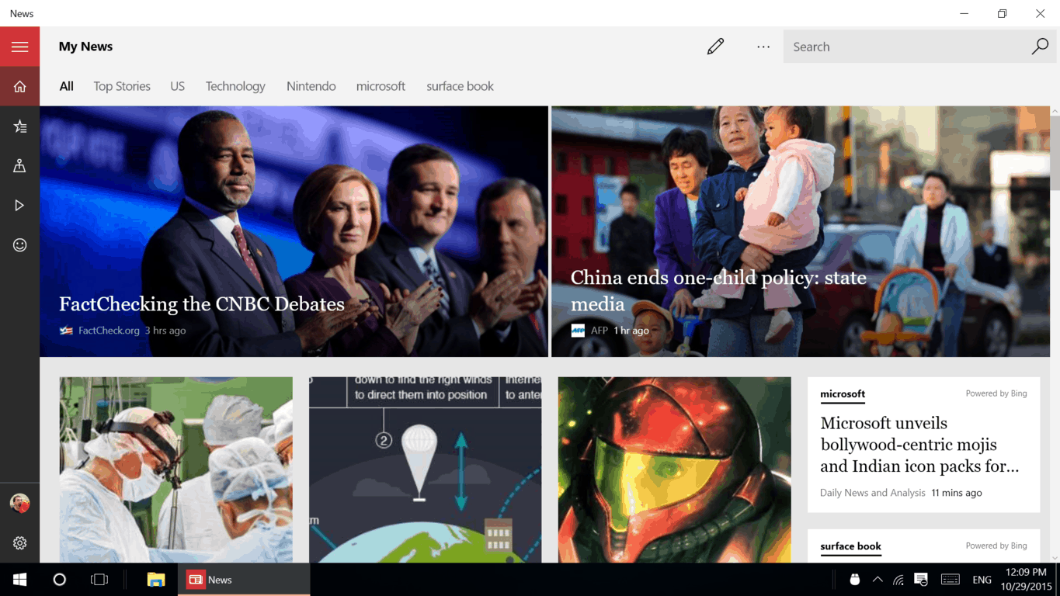The height and width of the screenshot is (596, 1060).
Task: Open Task View on taskbar
Action: pos(99,580)
